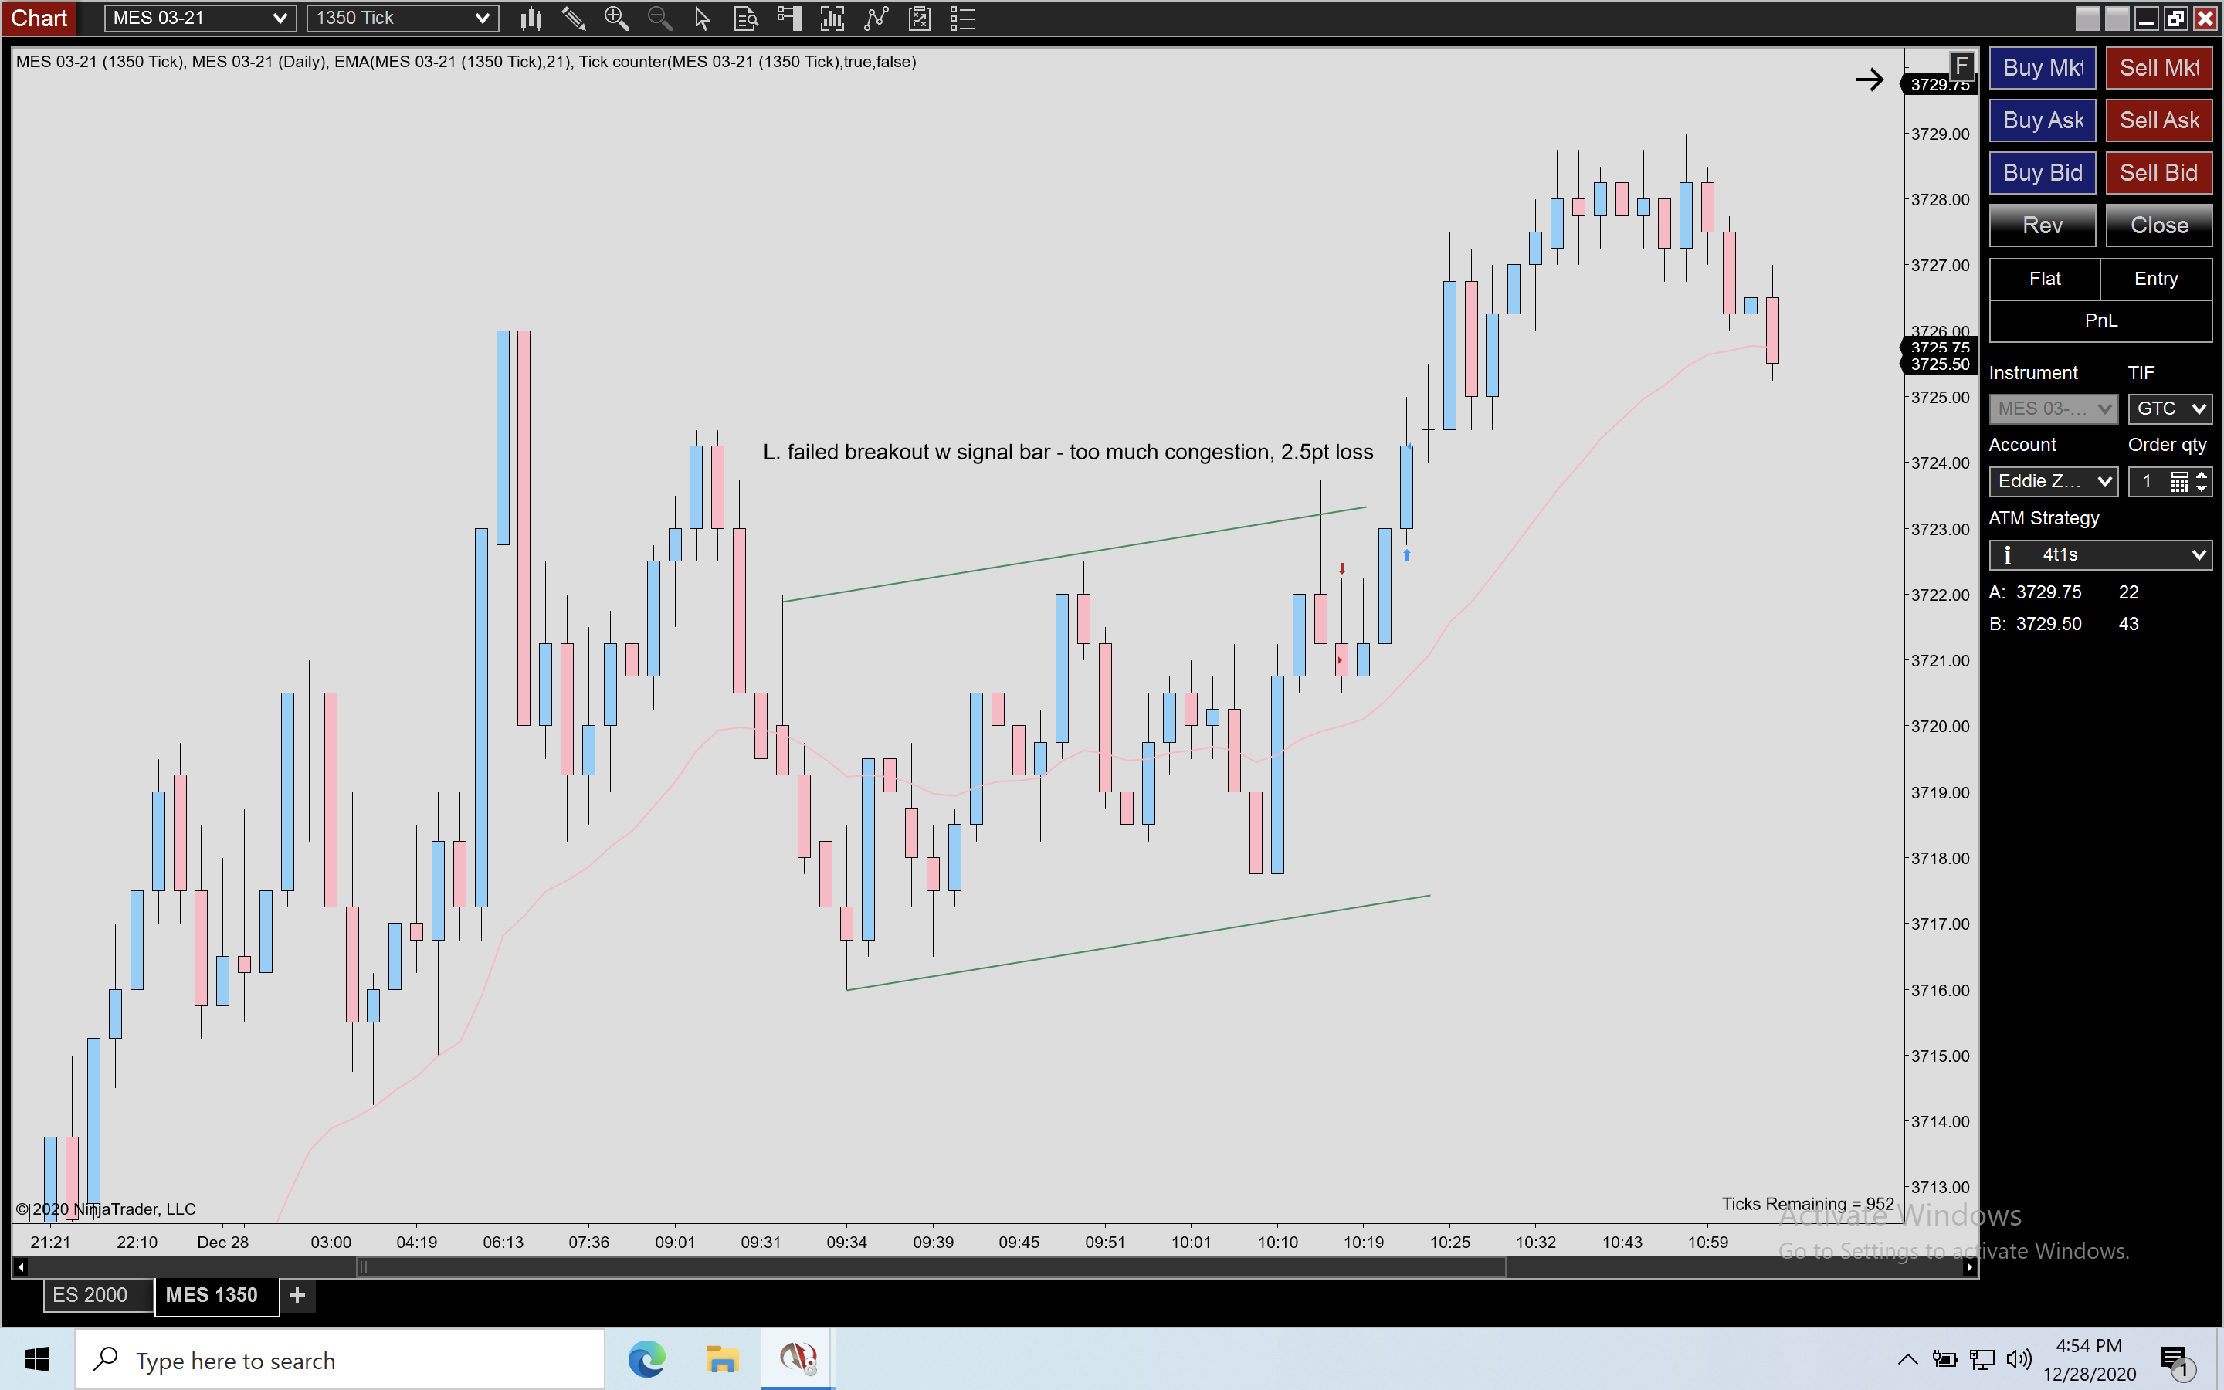
Task: Add a new chart tab with plus
Action: 297,1295
